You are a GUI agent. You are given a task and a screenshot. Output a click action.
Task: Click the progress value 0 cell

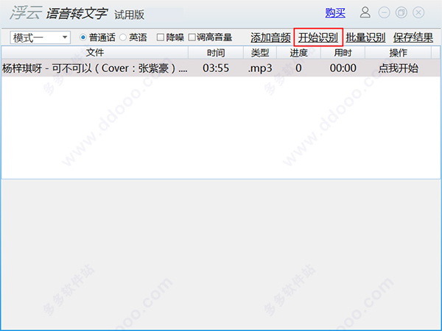[298, 68]
